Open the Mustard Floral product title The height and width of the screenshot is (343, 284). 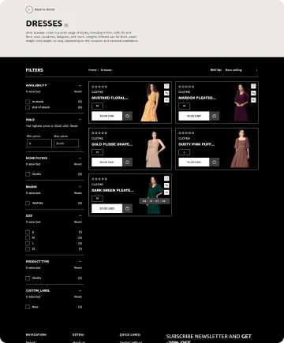110,98
